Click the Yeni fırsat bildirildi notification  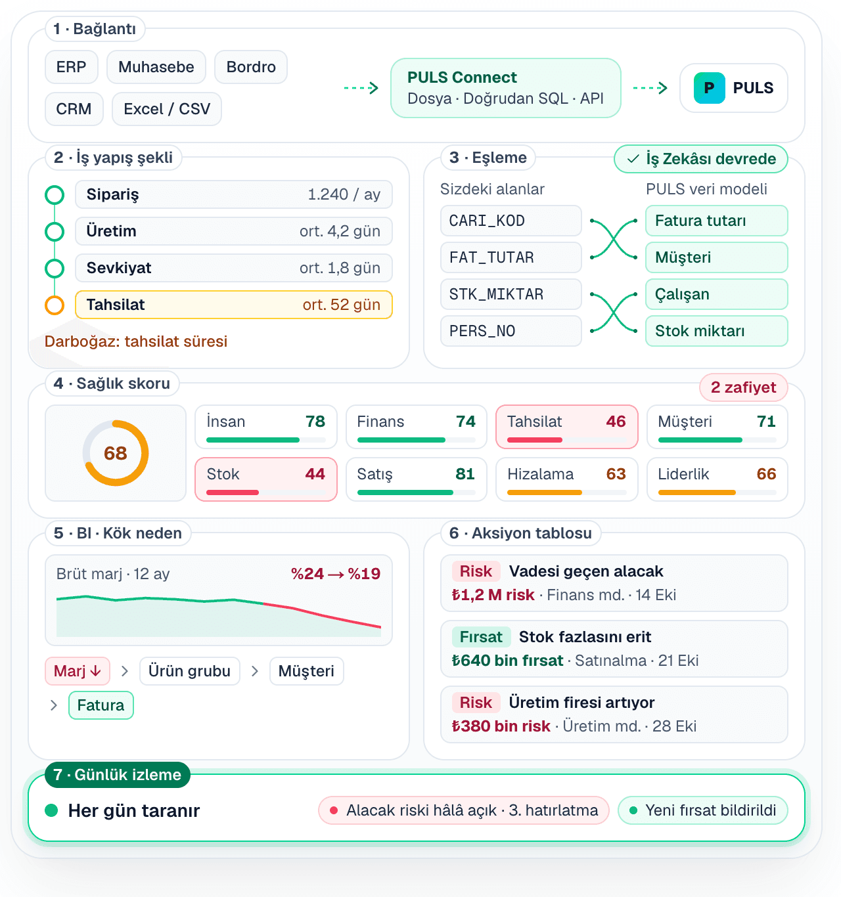pyautogui.click(x=703, y=810)
